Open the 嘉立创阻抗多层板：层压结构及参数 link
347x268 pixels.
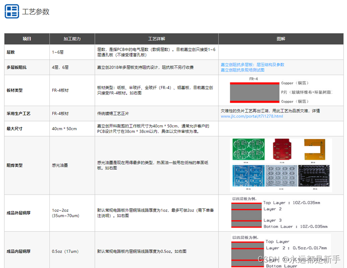tap(253, 65)
